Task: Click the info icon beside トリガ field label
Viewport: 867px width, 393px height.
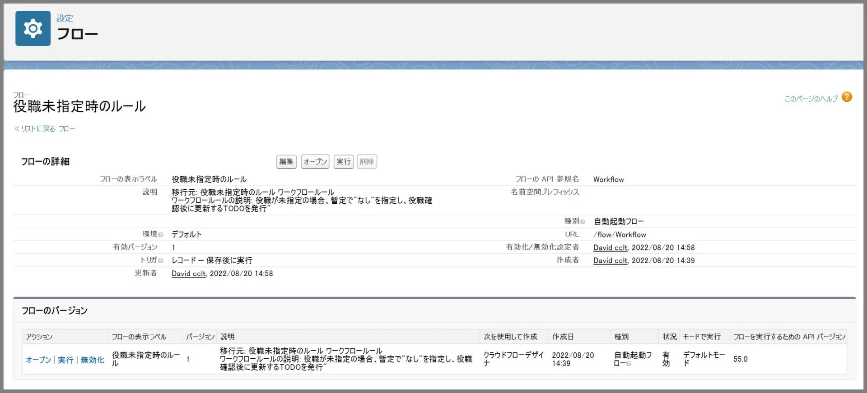Action: 161,260
